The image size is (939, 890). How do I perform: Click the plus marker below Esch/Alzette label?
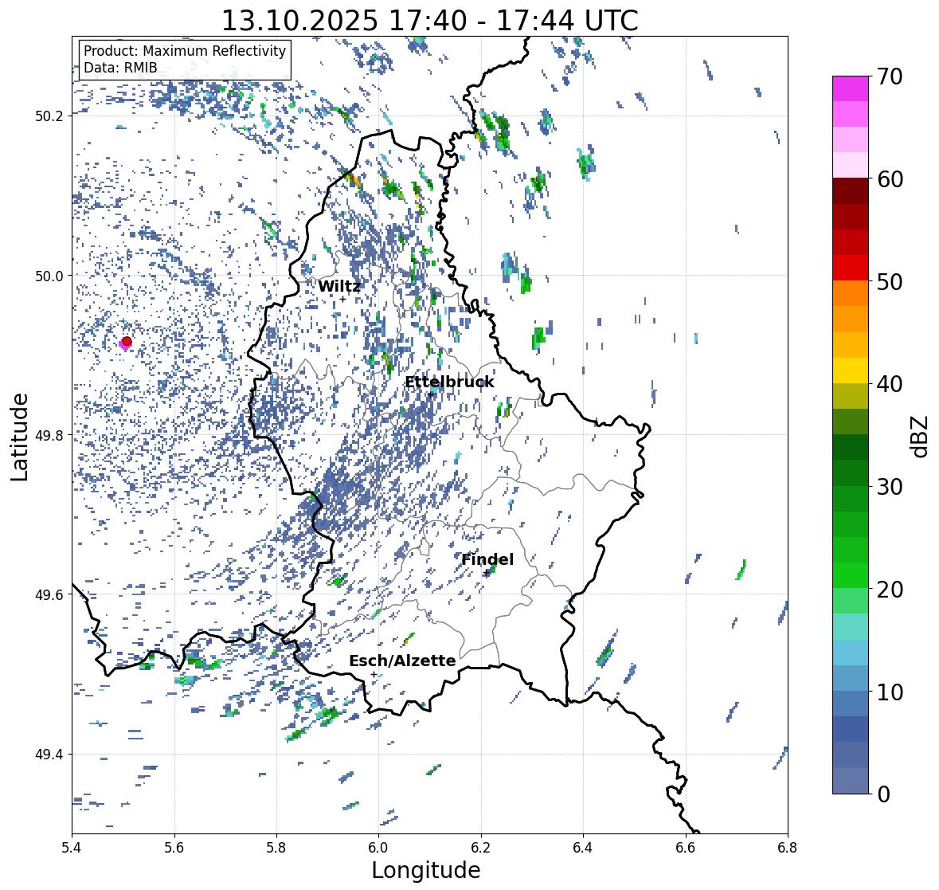[x=374, y=674]
